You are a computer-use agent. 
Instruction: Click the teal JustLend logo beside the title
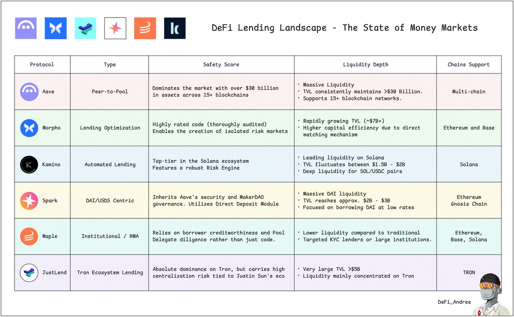[85, 28]
